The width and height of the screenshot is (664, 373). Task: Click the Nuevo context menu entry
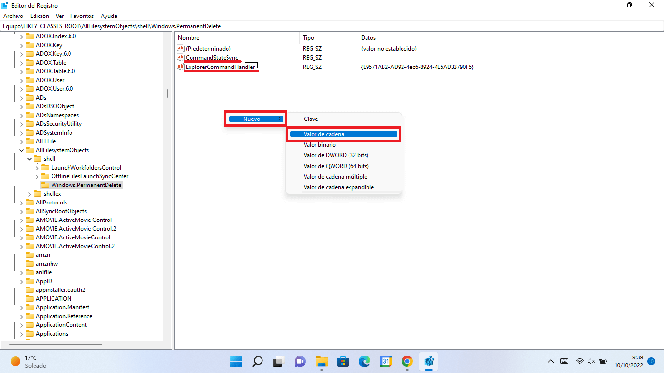pyautogui.click(x=255, y=119)
